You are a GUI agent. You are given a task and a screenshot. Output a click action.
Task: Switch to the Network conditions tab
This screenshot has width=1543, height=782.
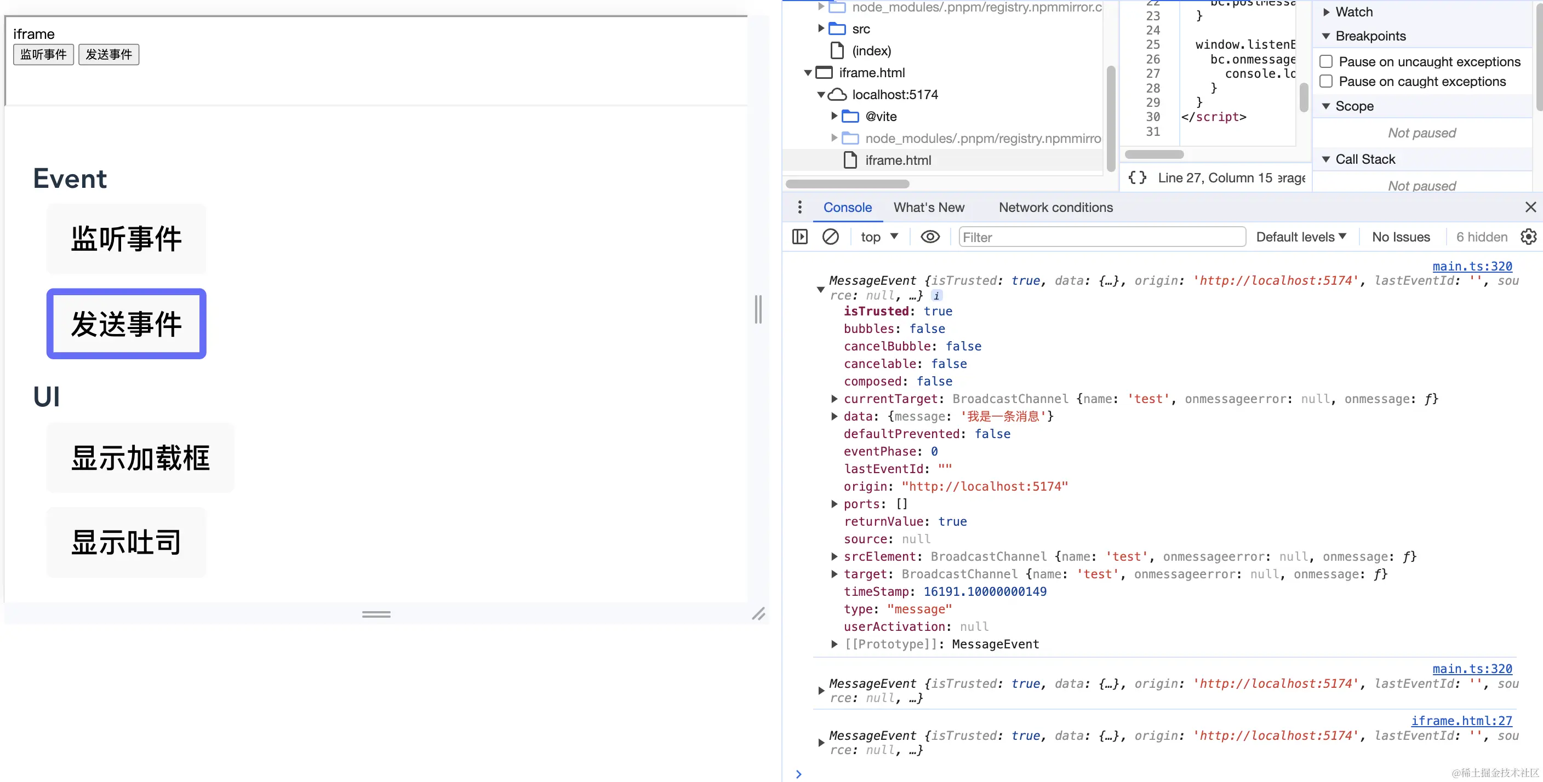[x=1055, y=207]
